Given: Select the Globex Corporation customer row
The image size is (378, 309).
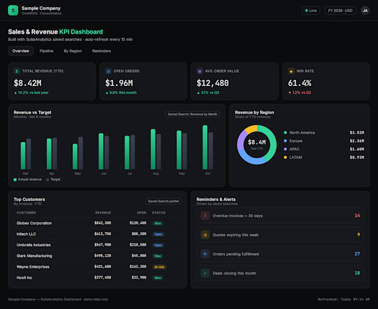Looking at the screenshot, I should pos(97,223).
